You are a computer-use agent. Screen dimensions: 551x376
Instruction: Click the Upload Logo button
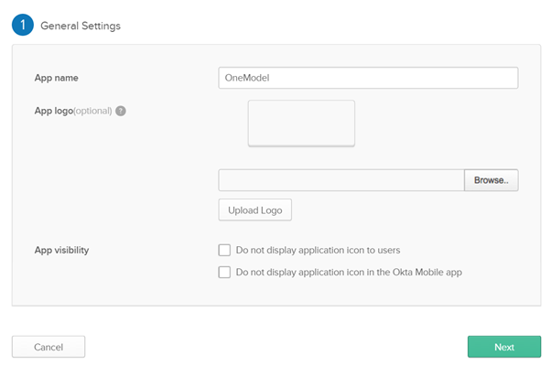[255, 209]
